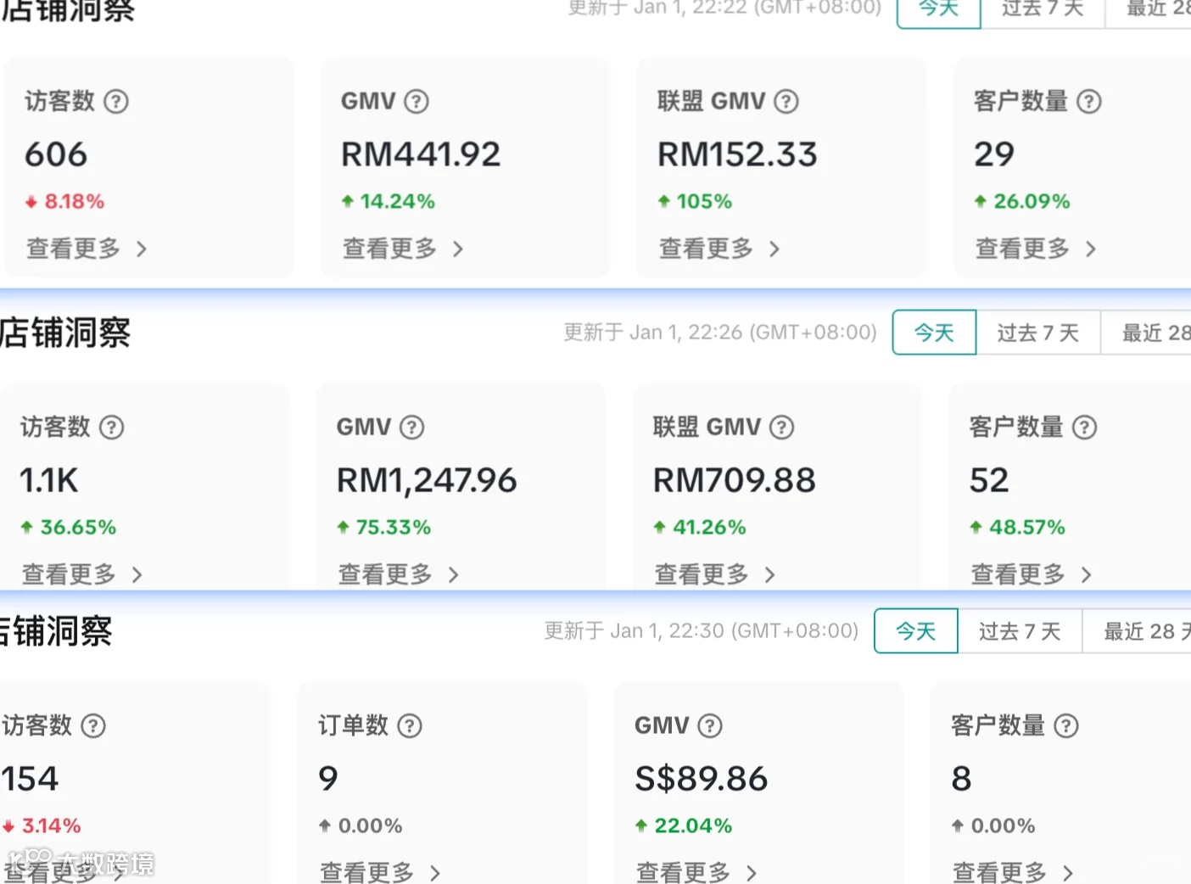This screenshot has width=1191, height=884.
Task: Open GMV help icon above S$89.86
Action: (710, 726)
